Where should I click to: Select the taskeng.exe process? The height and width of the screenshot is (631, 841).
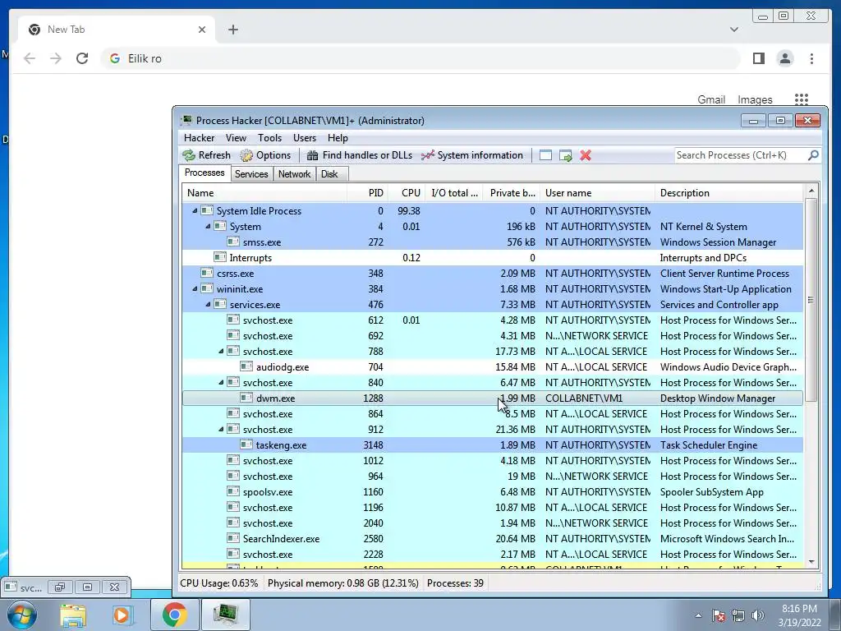pyautogui.click(x=493, y=444)
